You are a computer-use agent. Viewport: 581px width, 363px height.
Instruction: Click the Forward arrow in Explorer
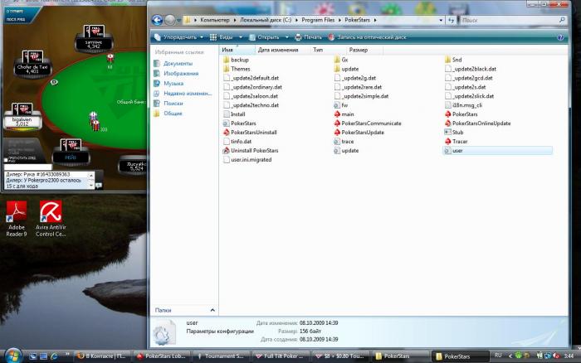(169, 20)
